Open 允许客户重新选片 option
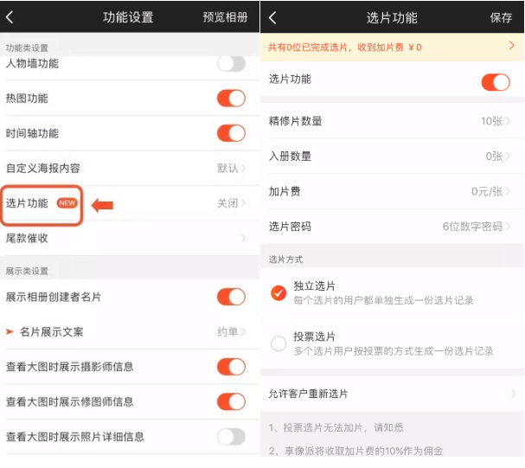Viewport: 525px width, 468px height. 391,394
